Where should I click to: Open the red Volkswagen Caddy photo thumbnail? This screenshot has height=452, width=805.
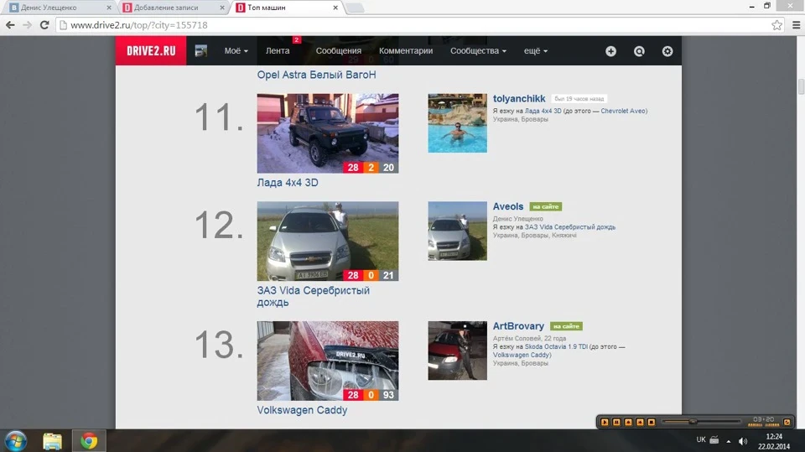(x=328, y=361)
